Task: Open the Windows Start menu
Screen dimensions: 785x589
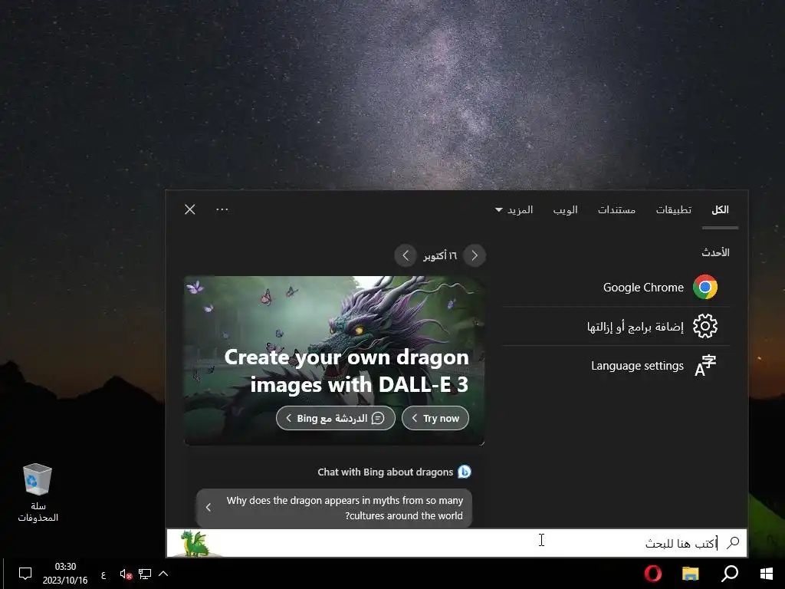Action: point(767,574)
